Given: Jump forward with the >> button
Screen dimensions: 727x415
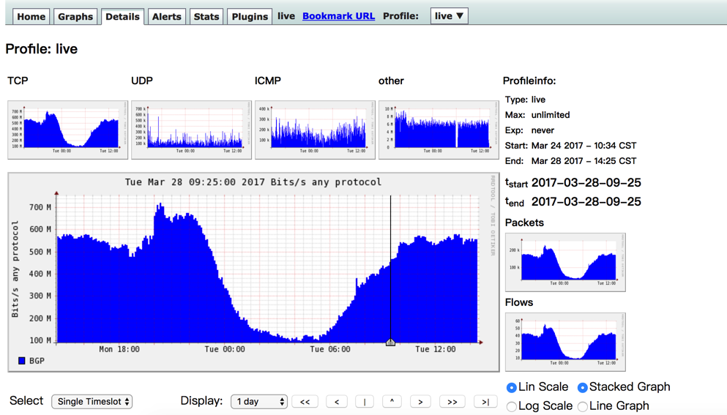Looking at the screenshot, I should click(452, 402).
